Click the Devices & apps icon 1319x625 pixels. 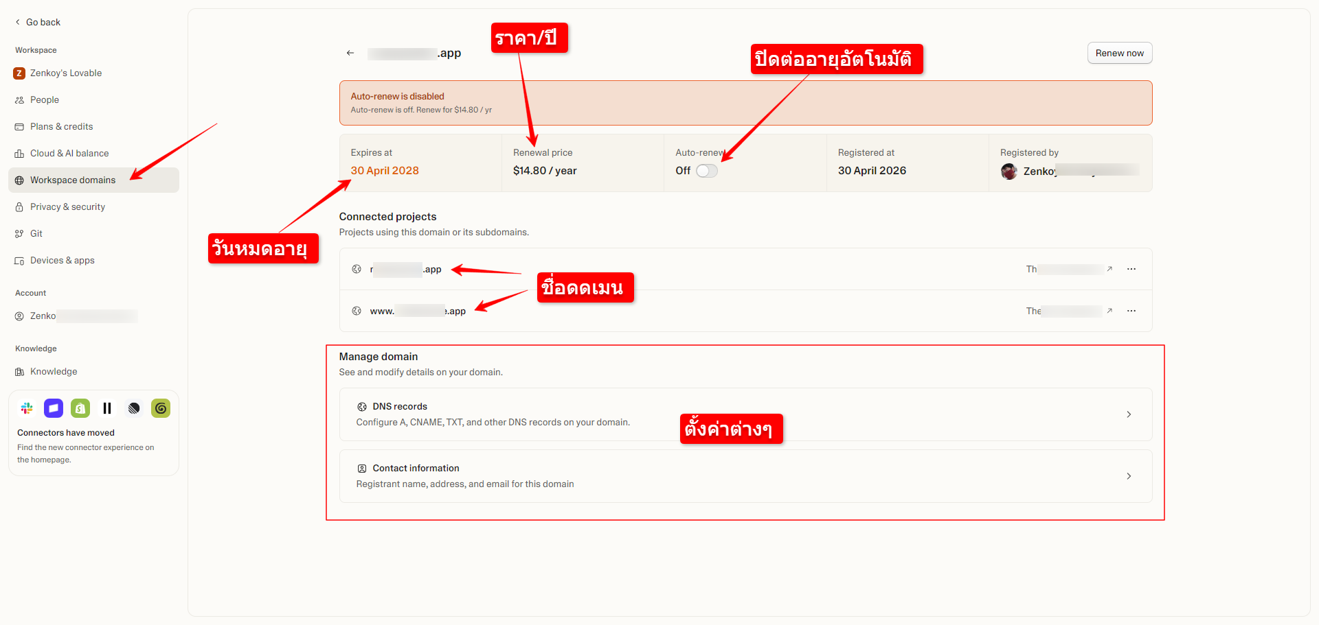pos(19,261)
